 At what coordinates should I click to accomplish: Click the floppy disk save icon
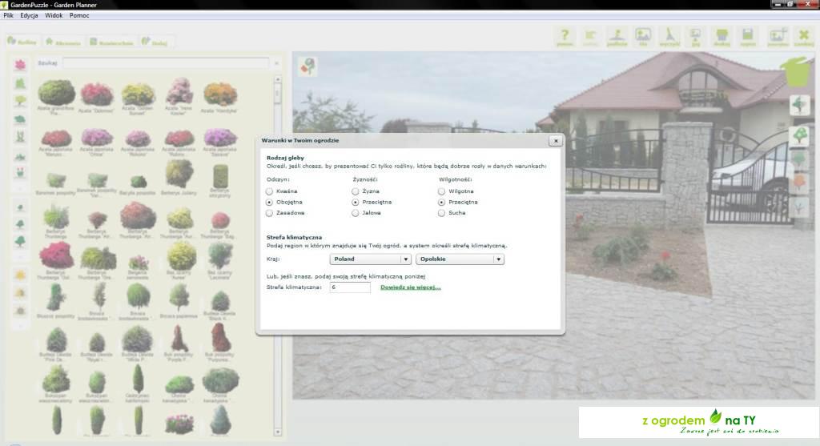click(747, 36)
